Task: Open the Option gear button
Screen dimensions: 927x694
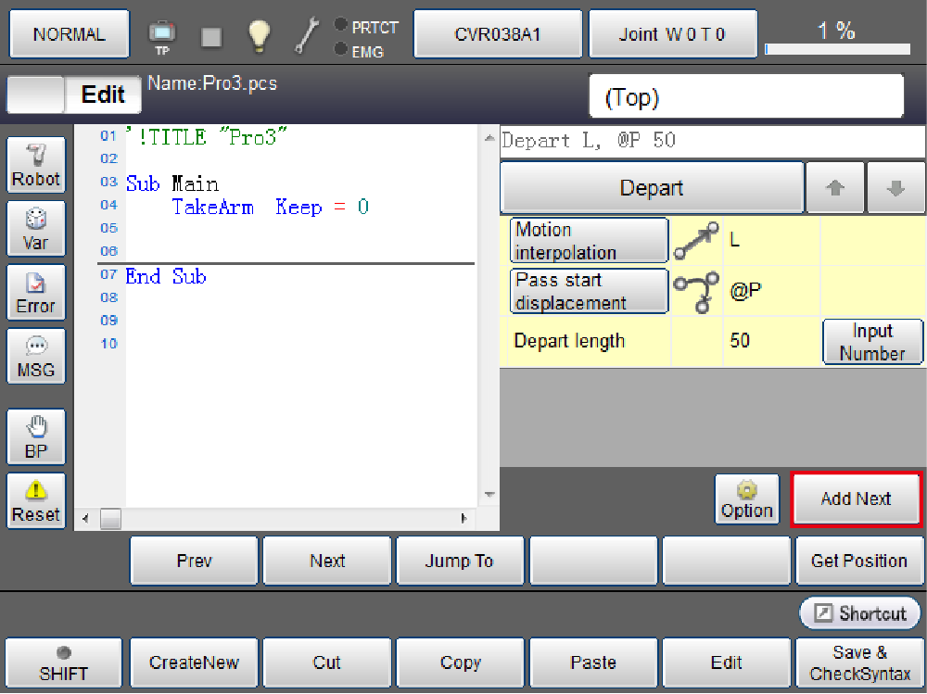Action: 746,499
